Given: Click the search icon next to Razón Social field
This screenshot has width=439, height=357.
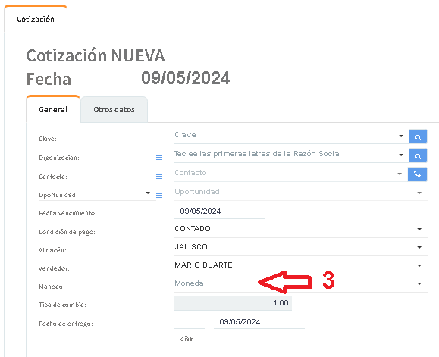Looking at the screenshot, I should point(418,155).
